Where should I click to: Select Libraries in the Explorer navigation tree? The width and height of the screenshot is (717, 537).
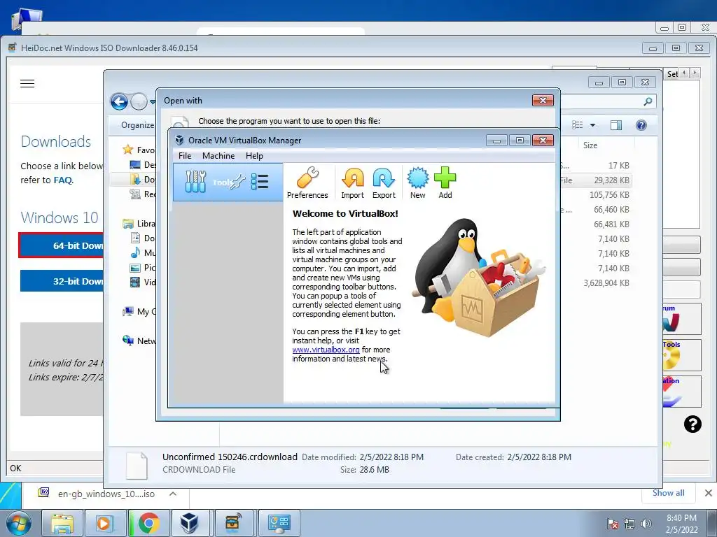[x=139, y=224]
